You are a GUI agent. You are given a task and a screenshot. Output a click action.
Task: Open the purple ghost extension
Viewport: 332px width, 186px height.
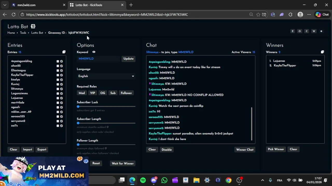[281, 14]
